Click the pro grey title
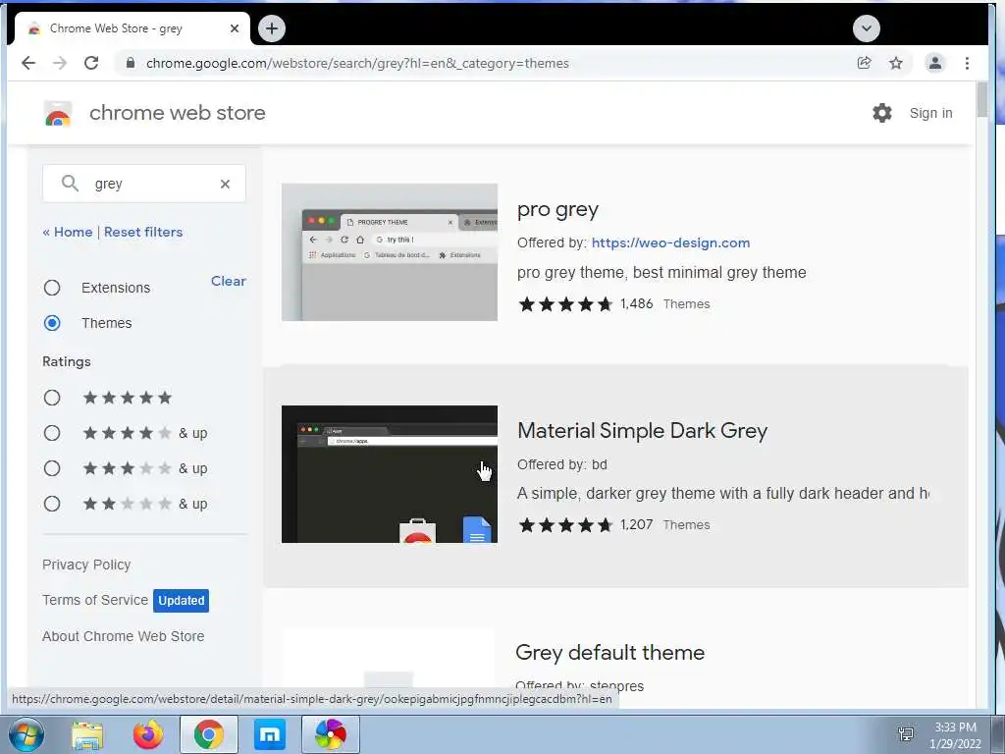1005x754 pixels. [x=557, y=210]
